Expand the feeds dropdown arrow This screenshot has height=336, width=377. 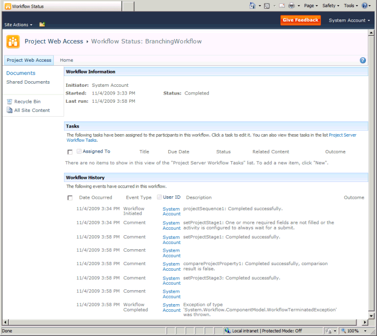[274, 6]
